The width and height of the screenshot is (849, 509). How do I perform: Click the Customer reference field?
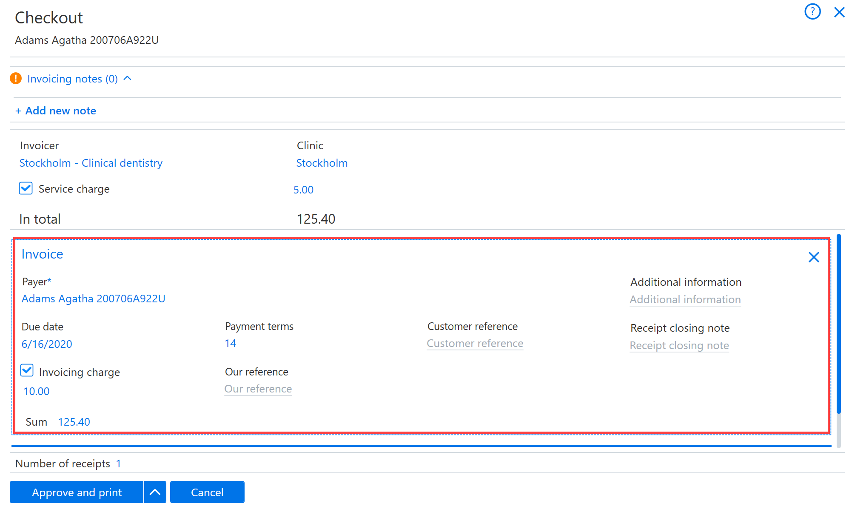pos(475,344)
